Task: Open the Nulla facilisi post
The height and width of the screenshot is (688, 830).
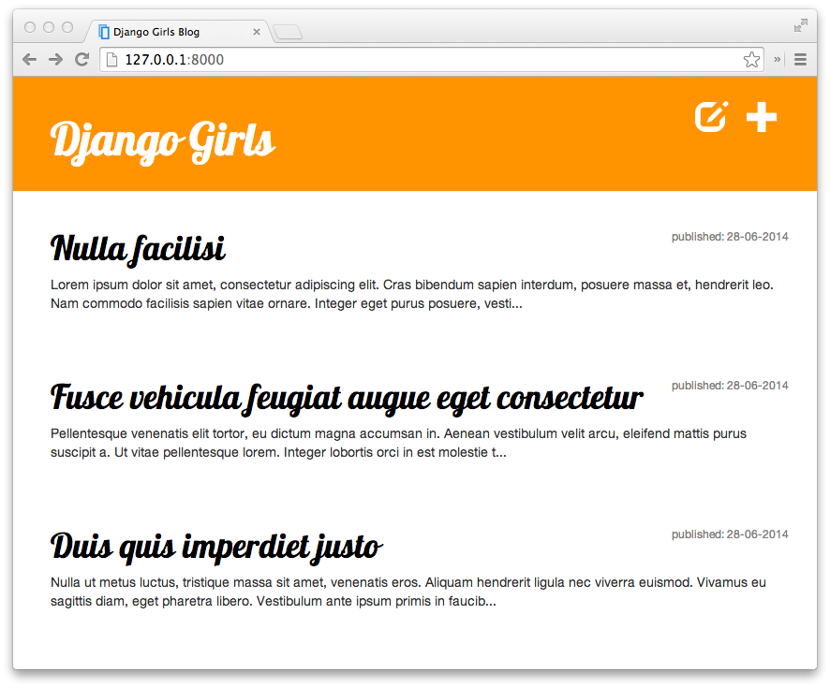Action: tap(138, 249)
